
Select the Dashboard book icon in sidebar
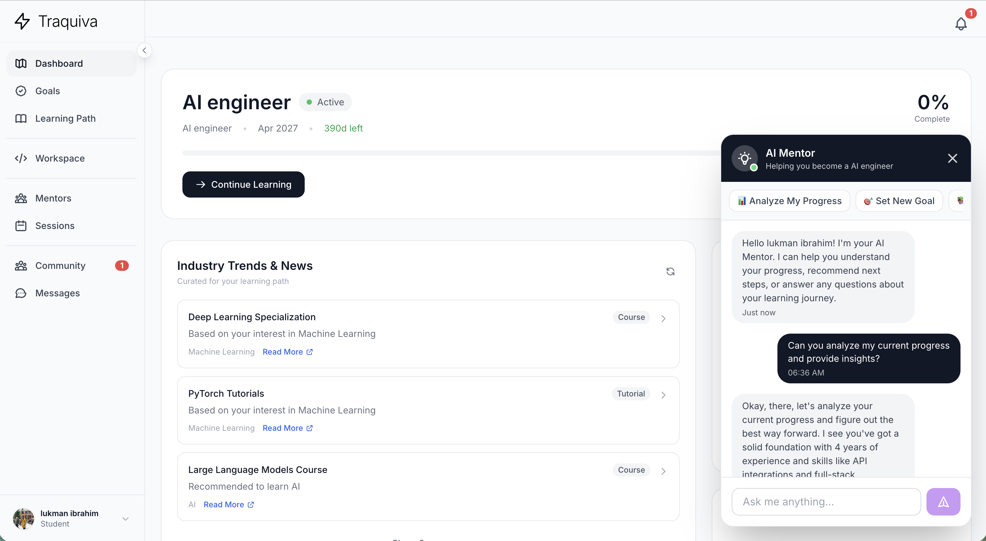point(21,63)
